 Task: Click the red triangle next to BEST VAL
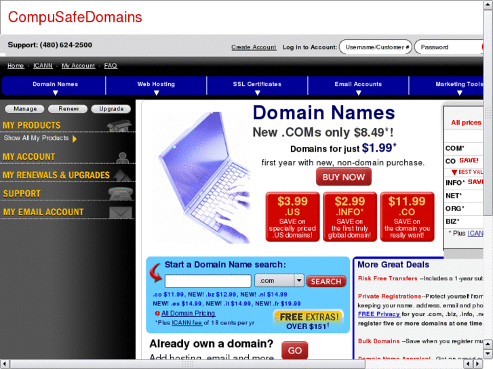coord(454,172)
